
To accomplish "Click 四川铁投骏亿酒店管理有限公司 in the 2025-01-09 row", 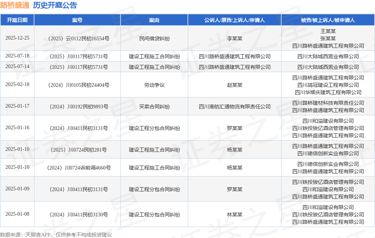I will [328, 182].
